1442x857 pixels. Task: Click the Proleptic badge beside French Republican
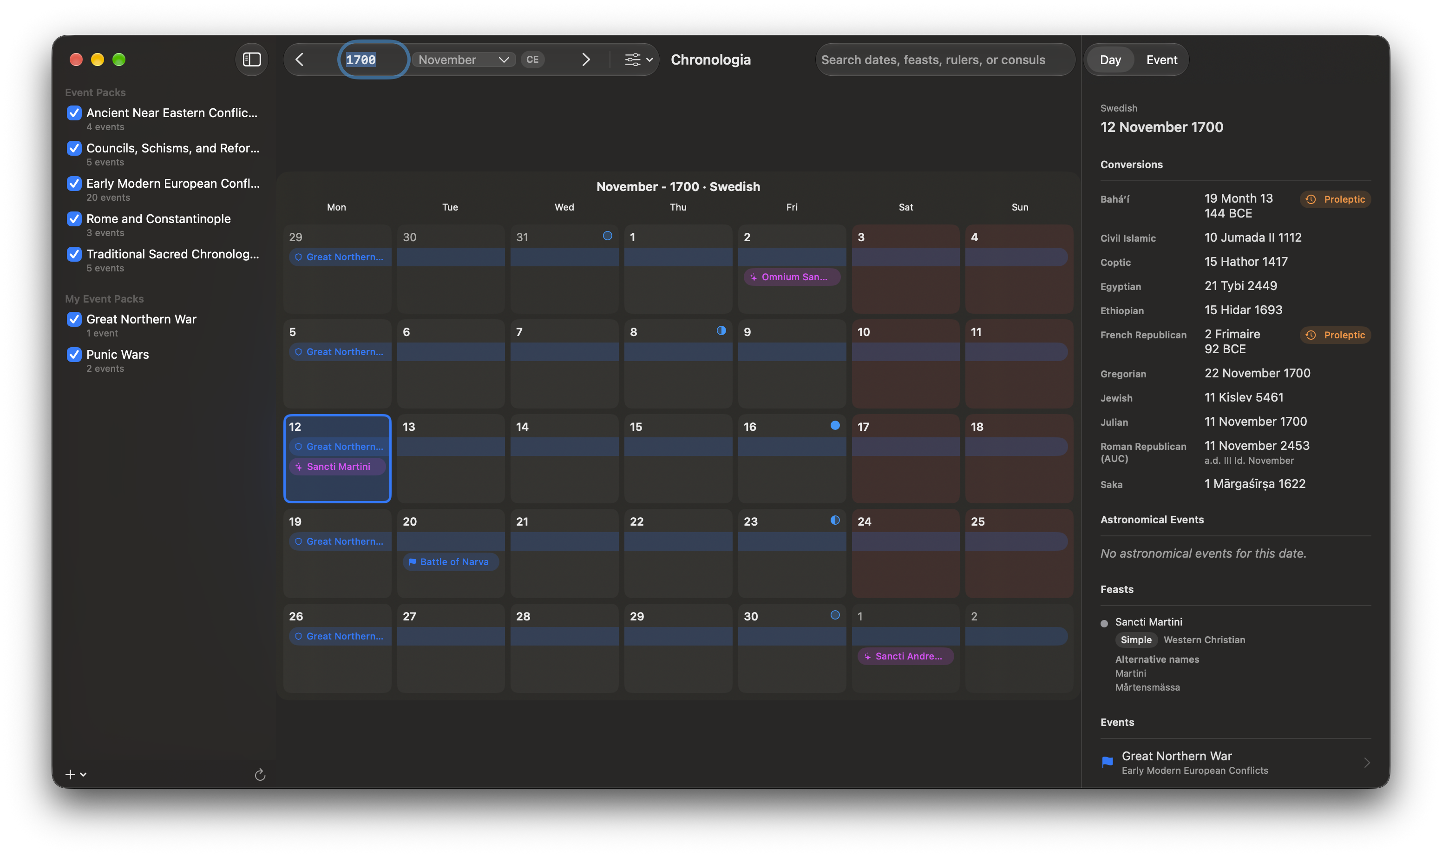point(1335,335)
